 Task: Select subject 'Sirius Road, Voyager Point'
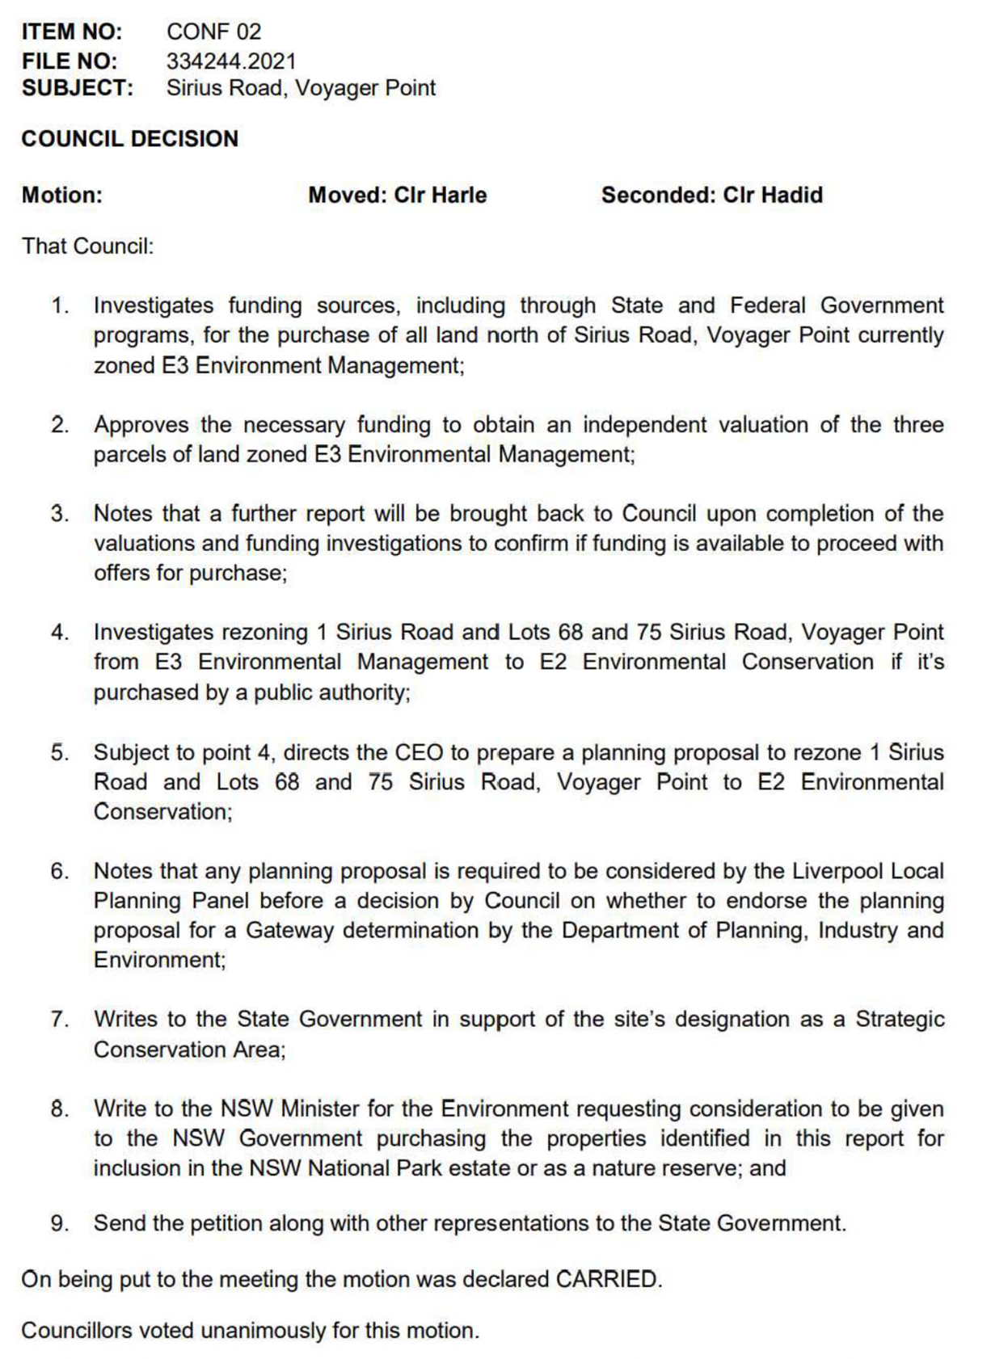(x=301, y=89)
